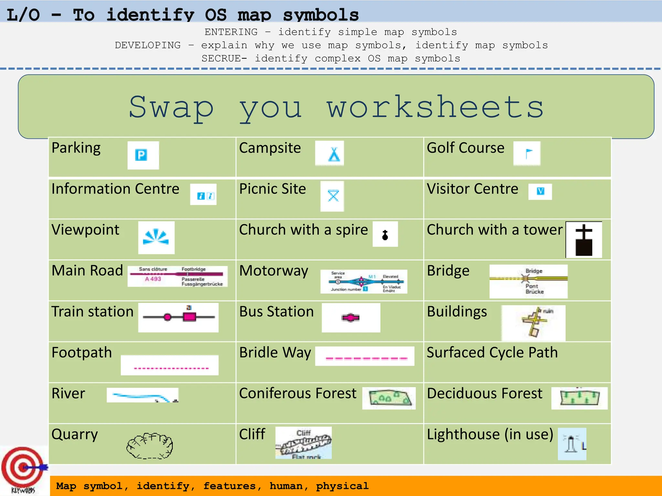
Task: Click the keywords target dartboard icon
Action: tap(24, 470)
